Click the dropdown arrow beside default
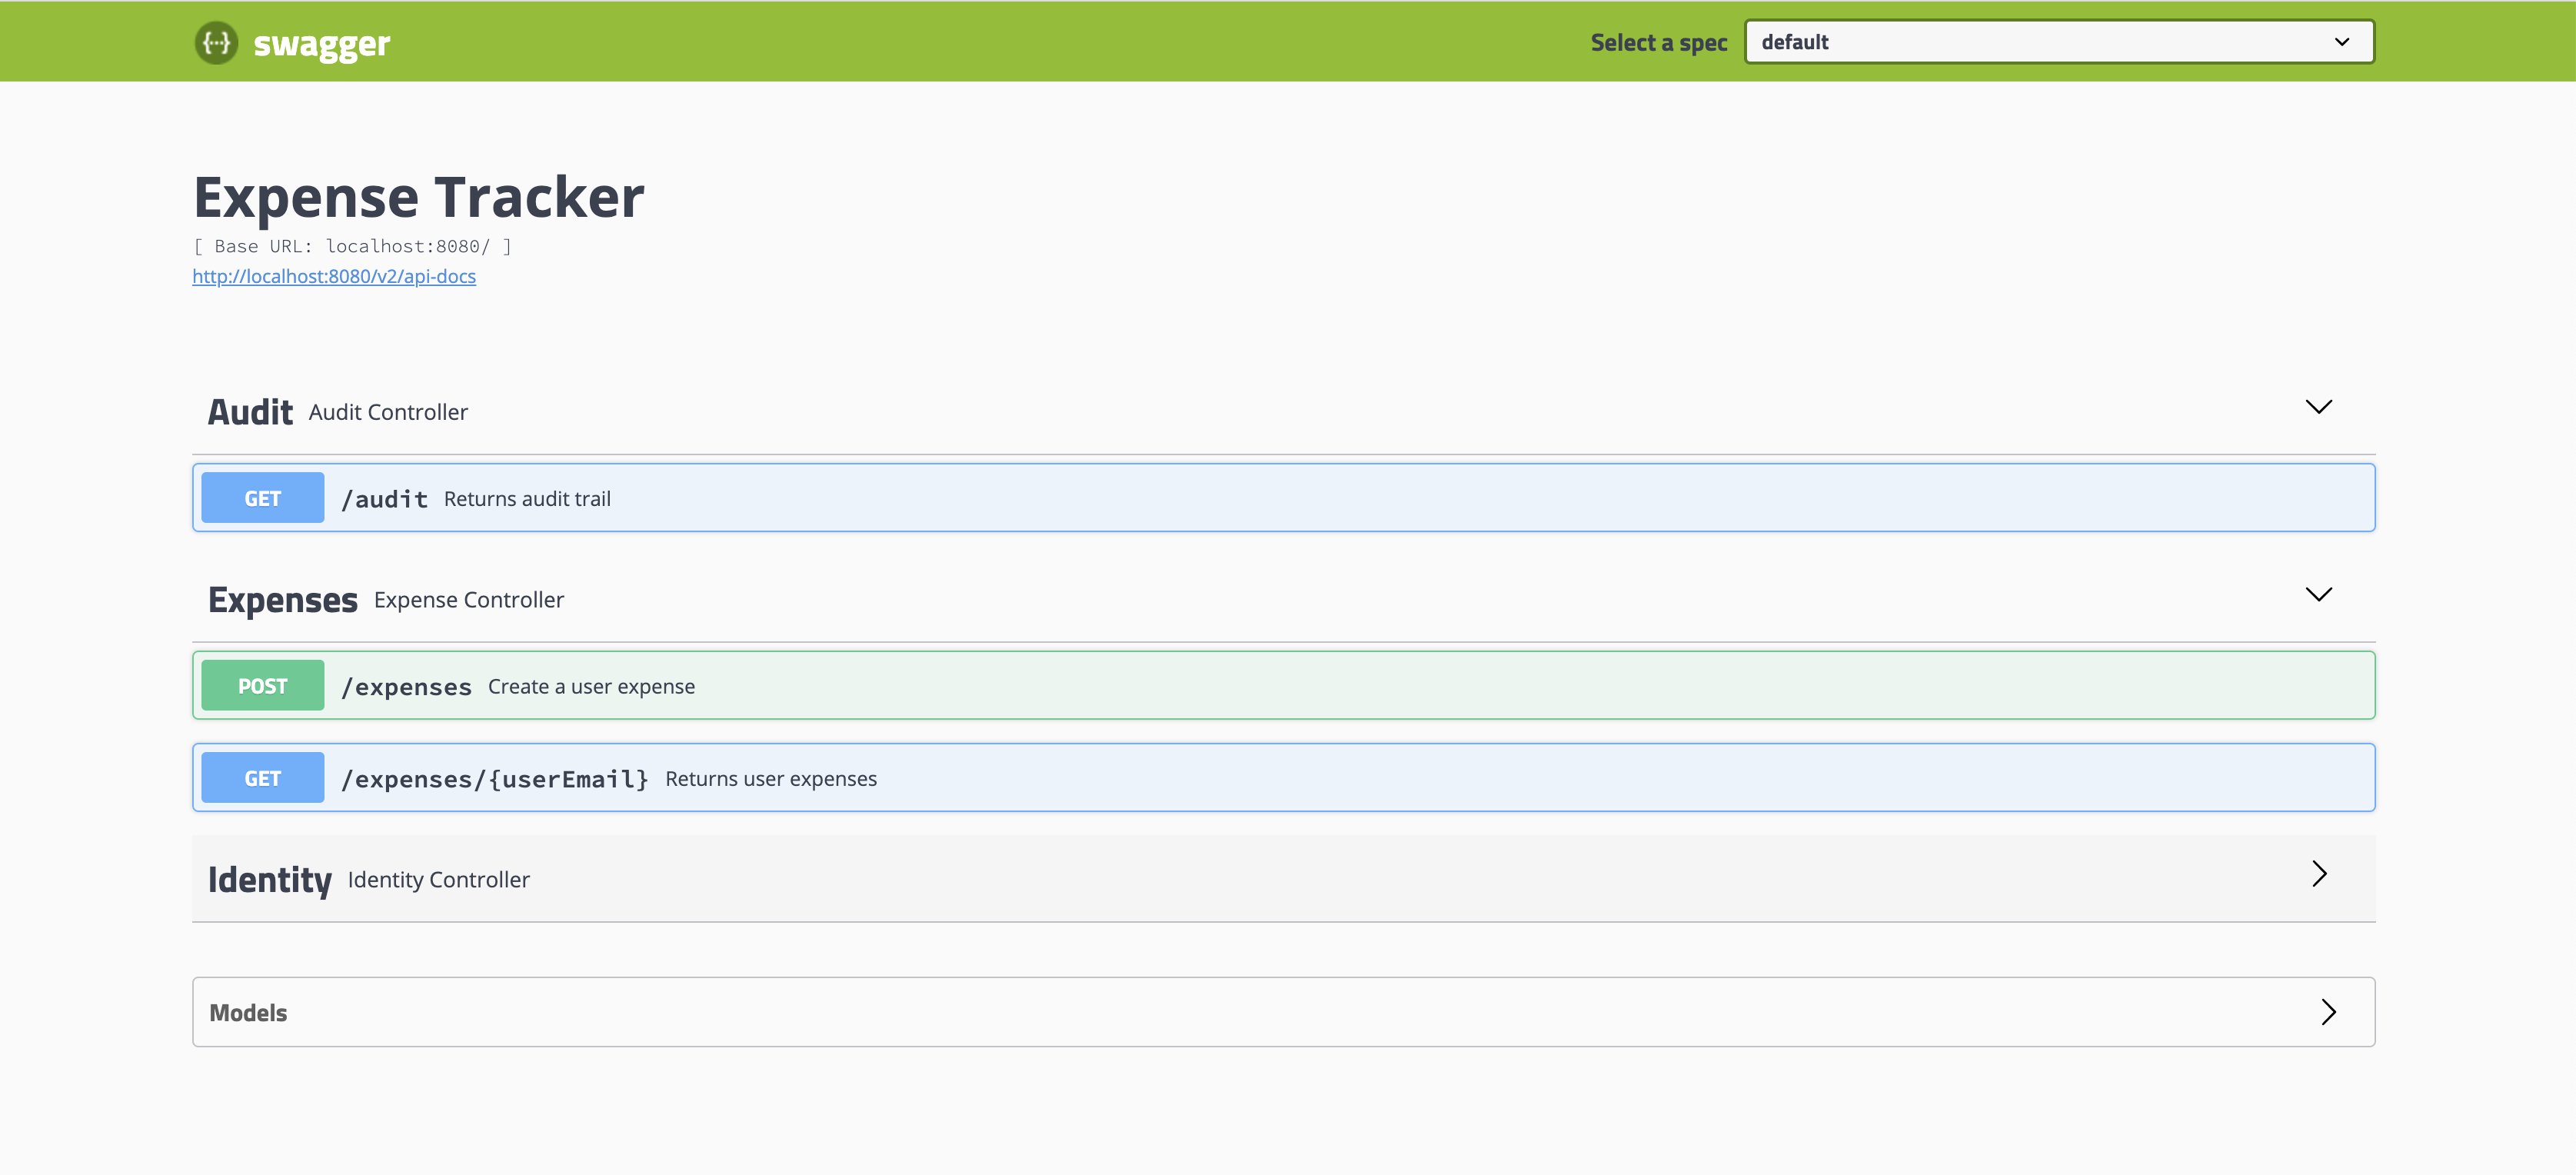 2341,42
